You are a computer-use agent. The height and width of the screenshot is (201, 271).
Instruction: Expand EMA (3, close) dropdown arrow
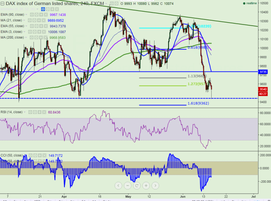pyautogui.click(x=24, y=32)
